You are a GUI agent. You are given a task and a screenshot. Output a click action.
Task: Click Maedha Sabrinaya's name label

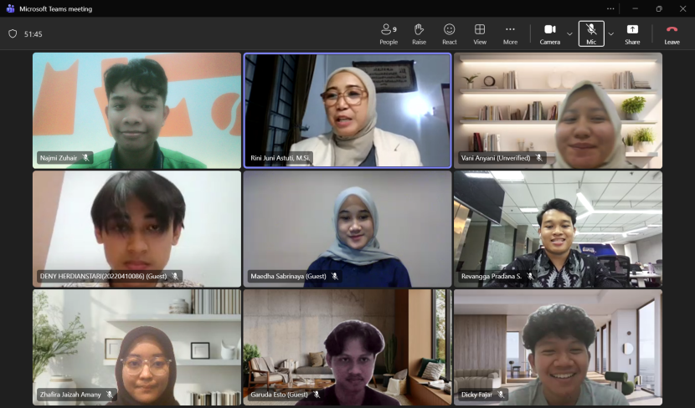tap(288, 276)
